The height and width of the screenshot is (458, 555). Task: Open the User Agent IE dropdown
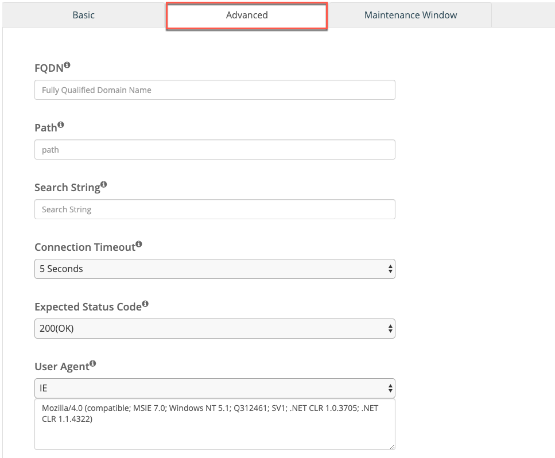(215, 389)
